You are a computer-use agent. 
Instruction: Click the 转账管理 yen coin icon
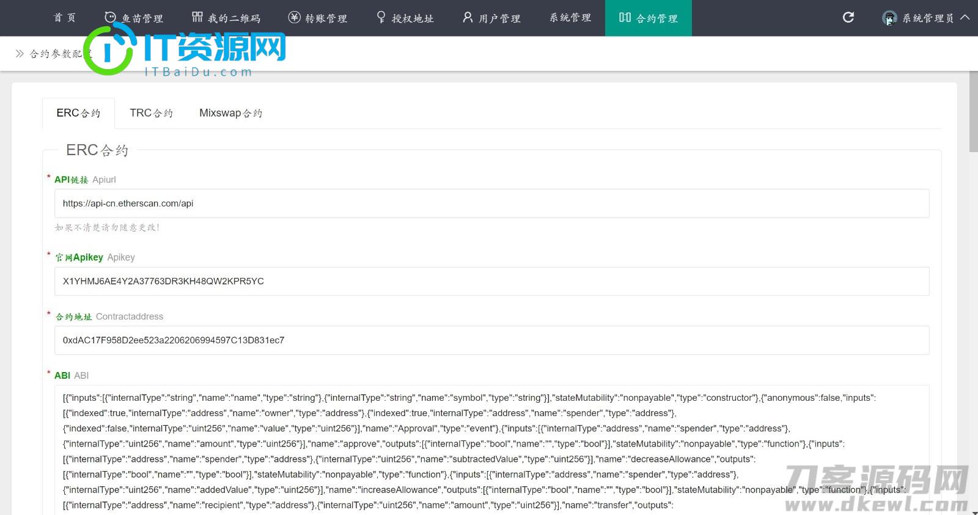tap(294, 17)
